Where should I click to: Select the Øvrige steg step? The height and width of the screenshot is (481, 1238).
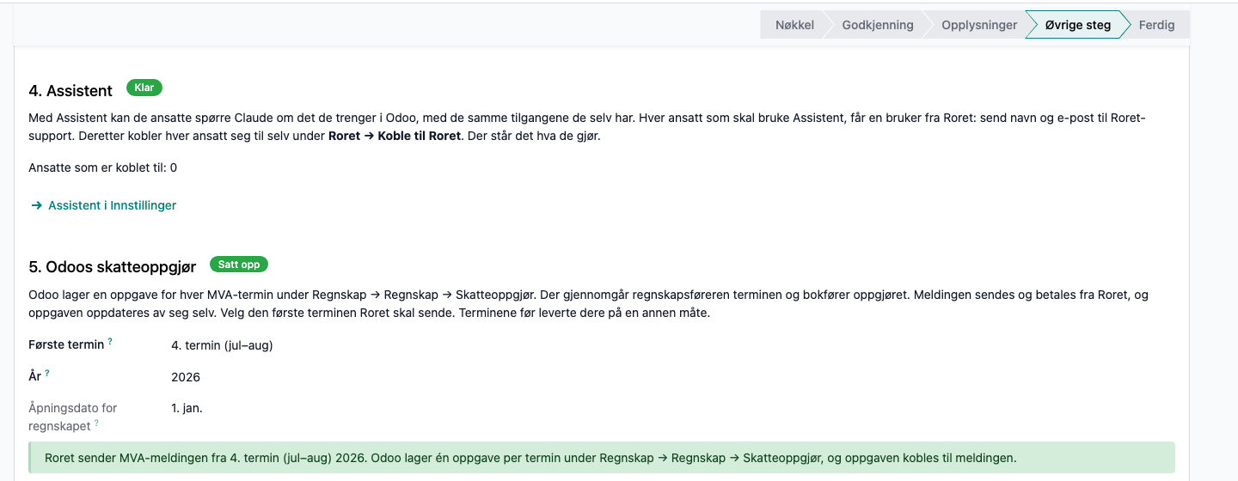coord(1077,25)
